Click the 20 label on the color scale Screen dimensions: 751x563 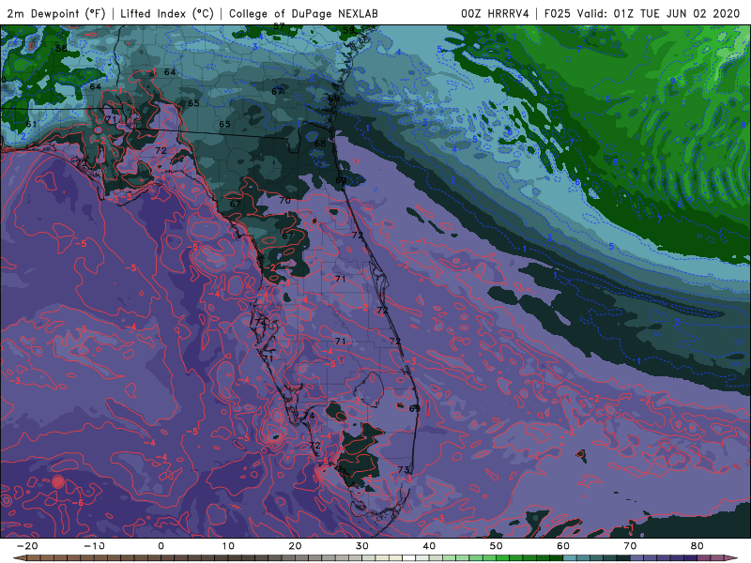pos(295,546)
